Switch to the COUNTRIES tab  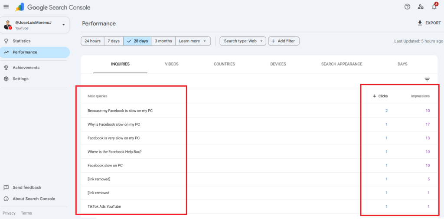(x=224, y=64)
